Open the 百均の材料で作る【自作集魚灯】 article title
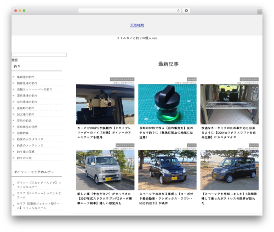The width and height of the screenshot is (274, 232). 166,133
